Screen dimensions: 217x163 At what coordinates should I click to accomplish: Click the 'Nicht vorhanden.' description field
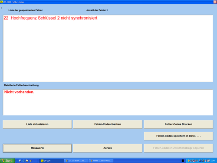[108, 102]
